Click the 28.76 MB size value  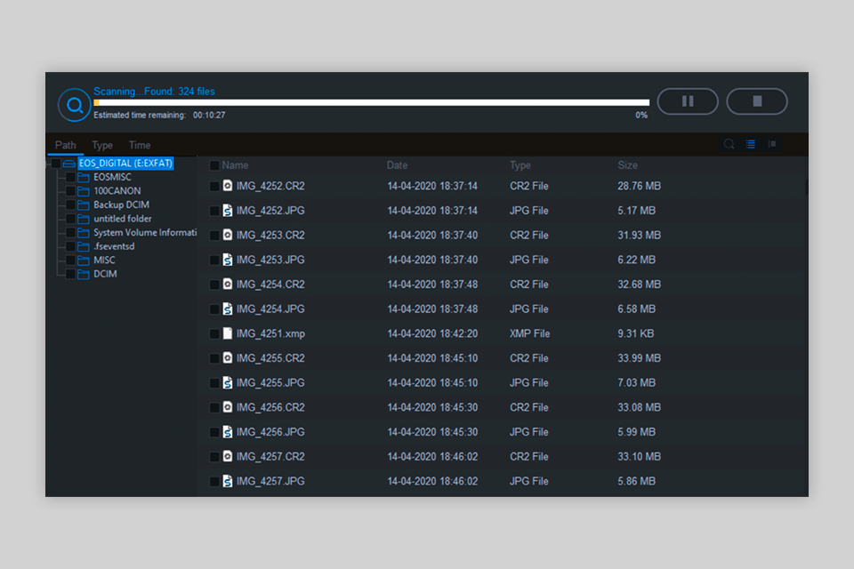639,186
